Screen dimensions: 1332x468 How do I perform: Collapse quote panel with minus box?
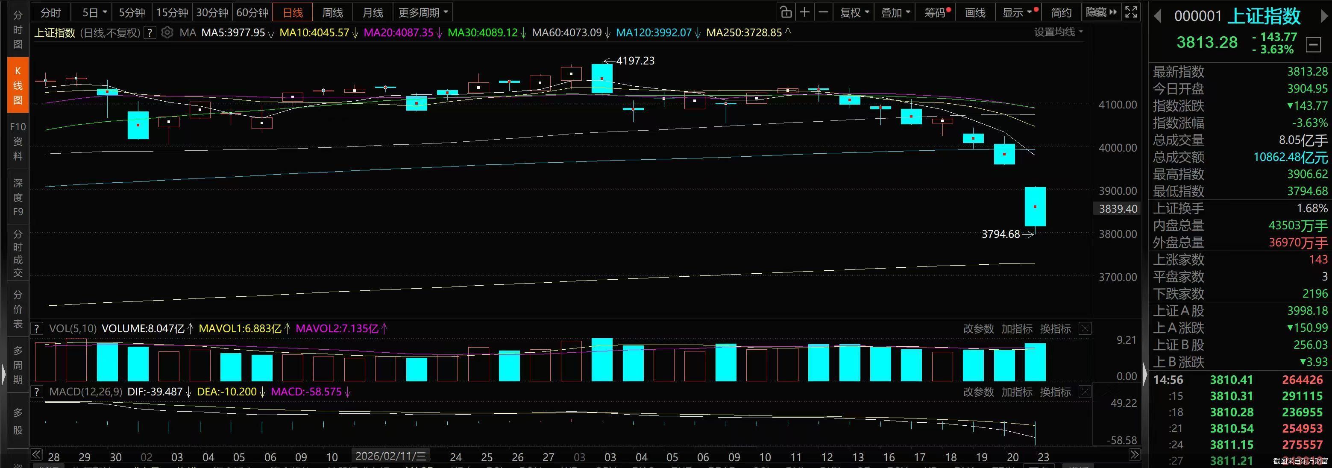tap(1313, 45)
